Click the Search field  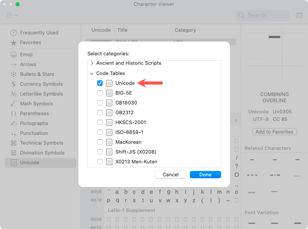[263, 15]
